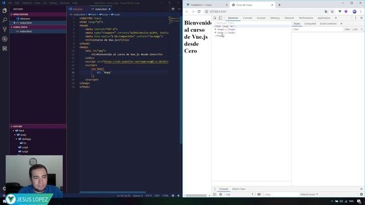Open the DevTools Application tab
The image size is (365, 205).
[324, 18]
